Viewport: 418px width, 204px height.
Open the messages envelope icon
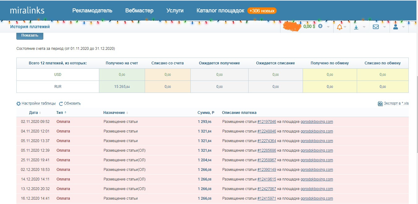[376, 27]
